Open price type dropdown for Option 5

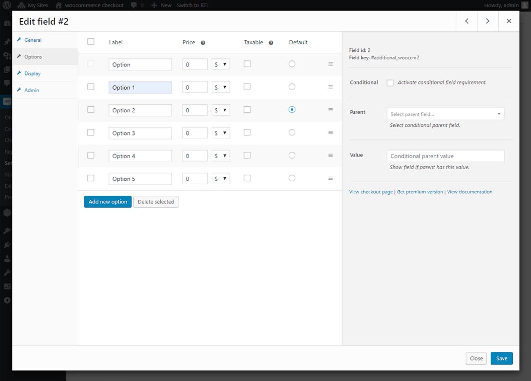(x=221, y=179)
